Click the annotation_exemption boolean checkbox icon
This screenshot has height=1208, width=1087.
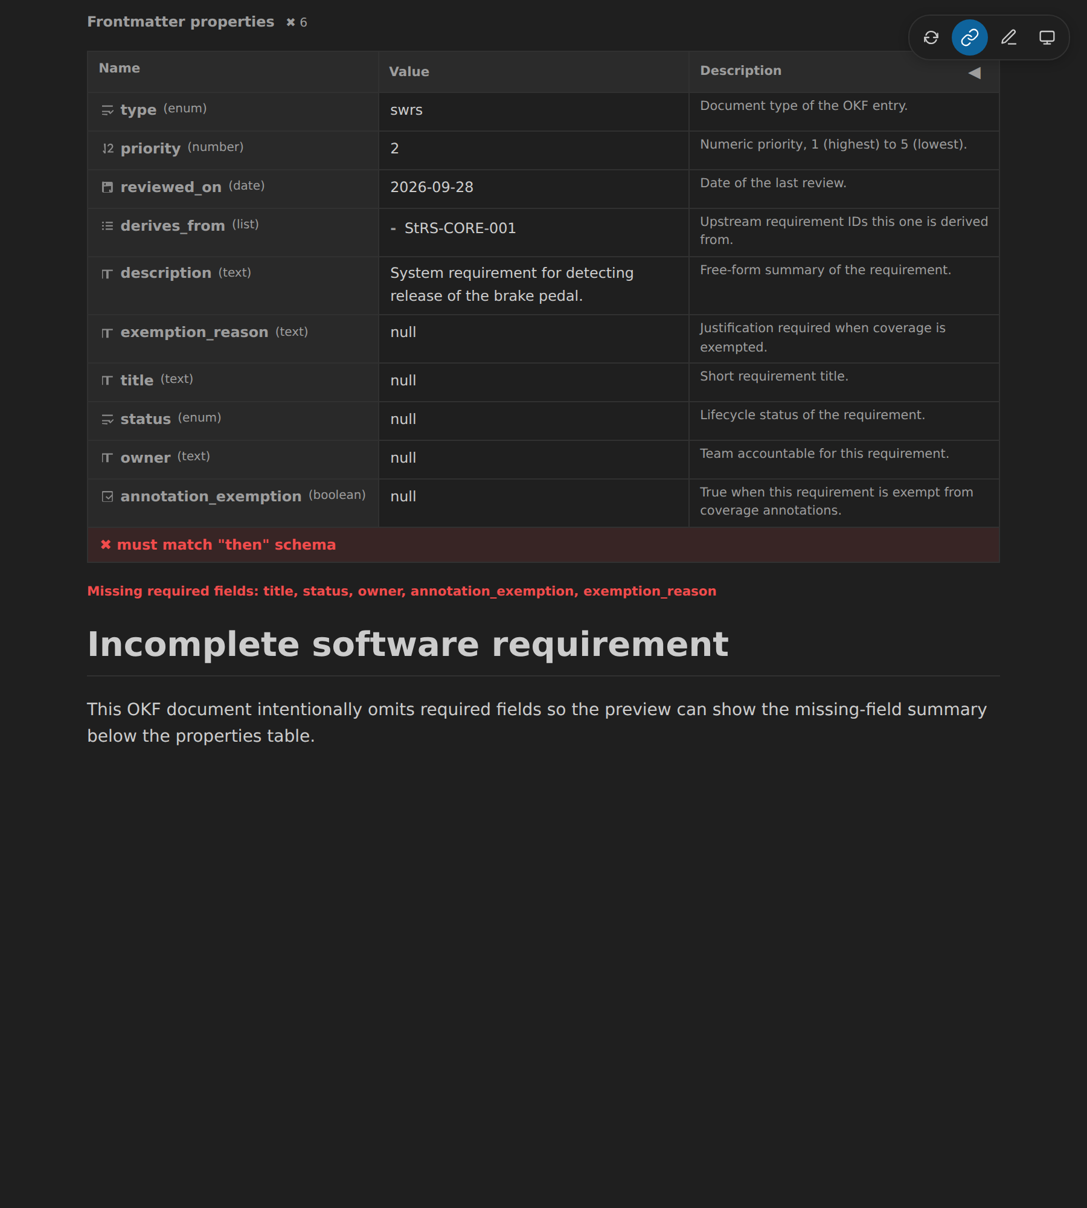pos(107,496)
